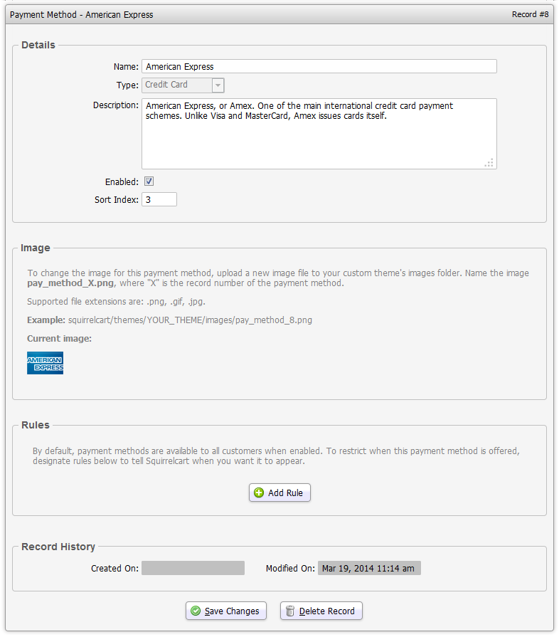Click the blank Created On field
559x637 pixels.
pos(193,568)
